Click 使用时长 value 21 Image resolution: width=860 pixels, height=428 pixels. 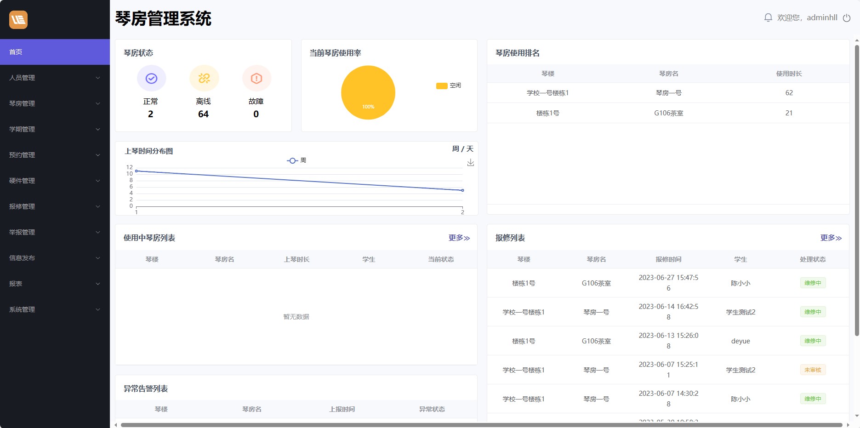pos(789,113)
